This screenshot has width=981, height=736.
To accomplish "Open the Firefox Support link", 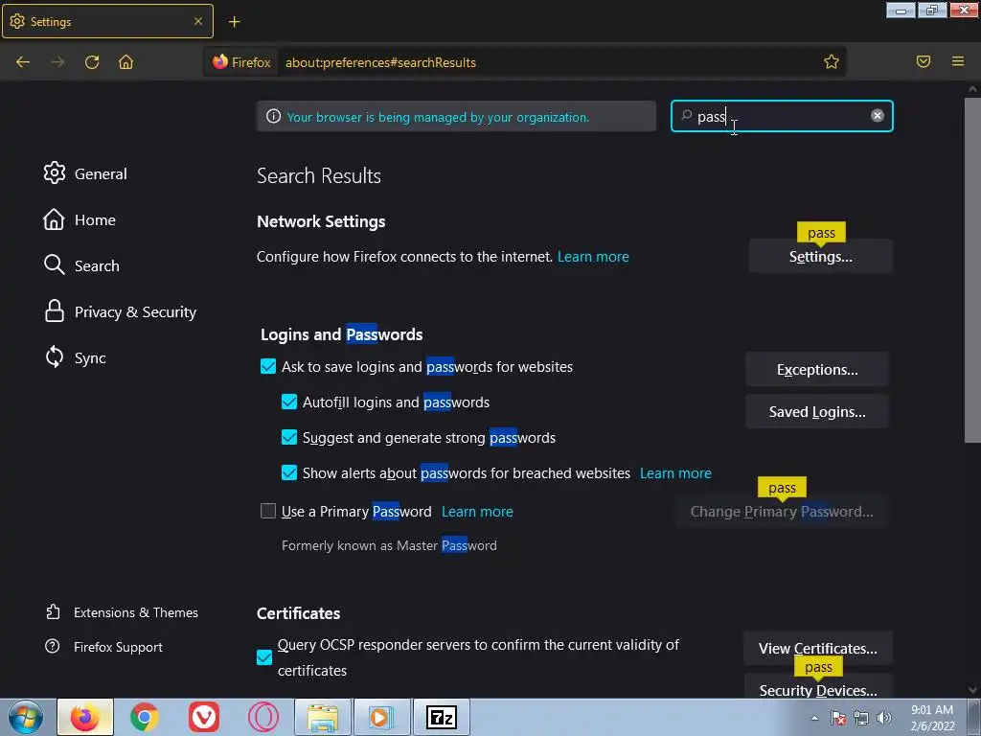I will tap(103, 647).
